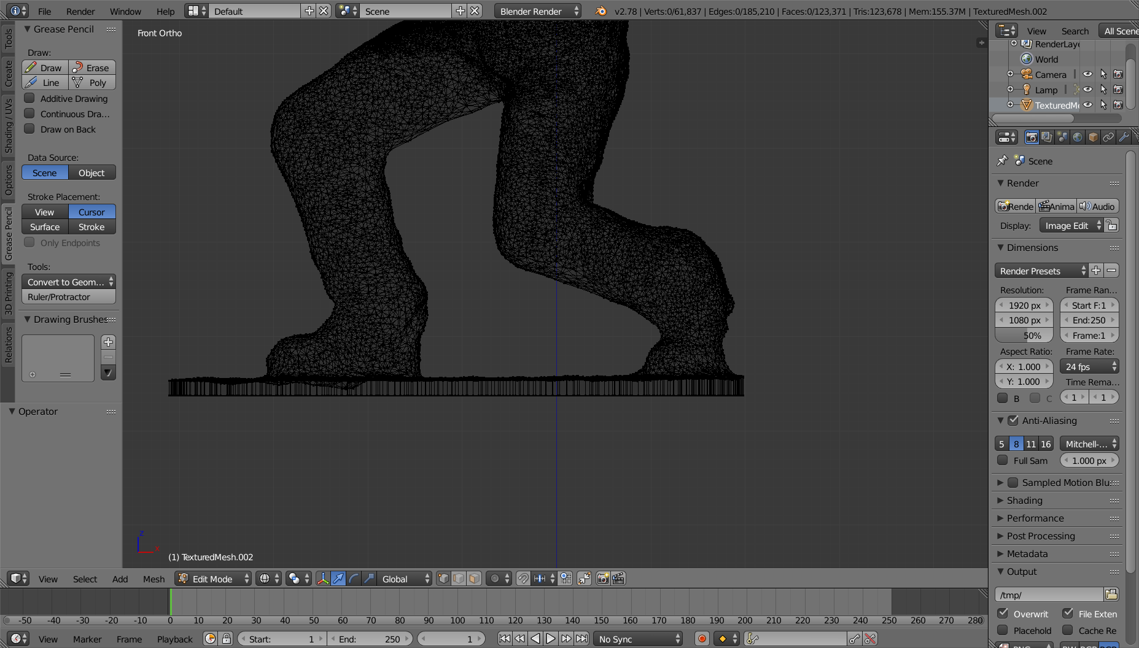Open the File menu
The height and width of the screenshot is (648, 1139).
click(45, 11)
